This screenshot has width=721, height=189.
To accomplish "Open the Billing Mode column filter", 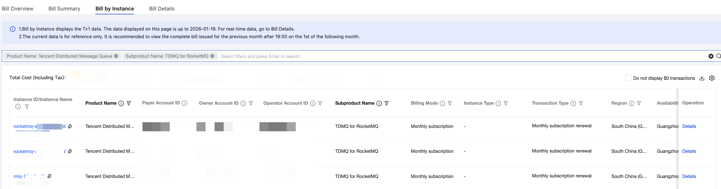I will pos(450,103).
